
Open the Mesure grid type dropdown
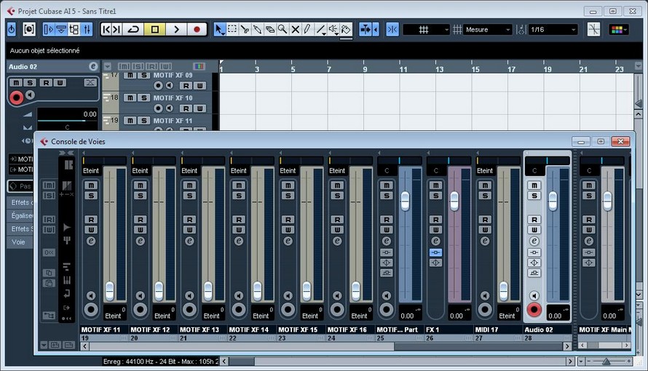pyautogui.click(x=488, y=30)
